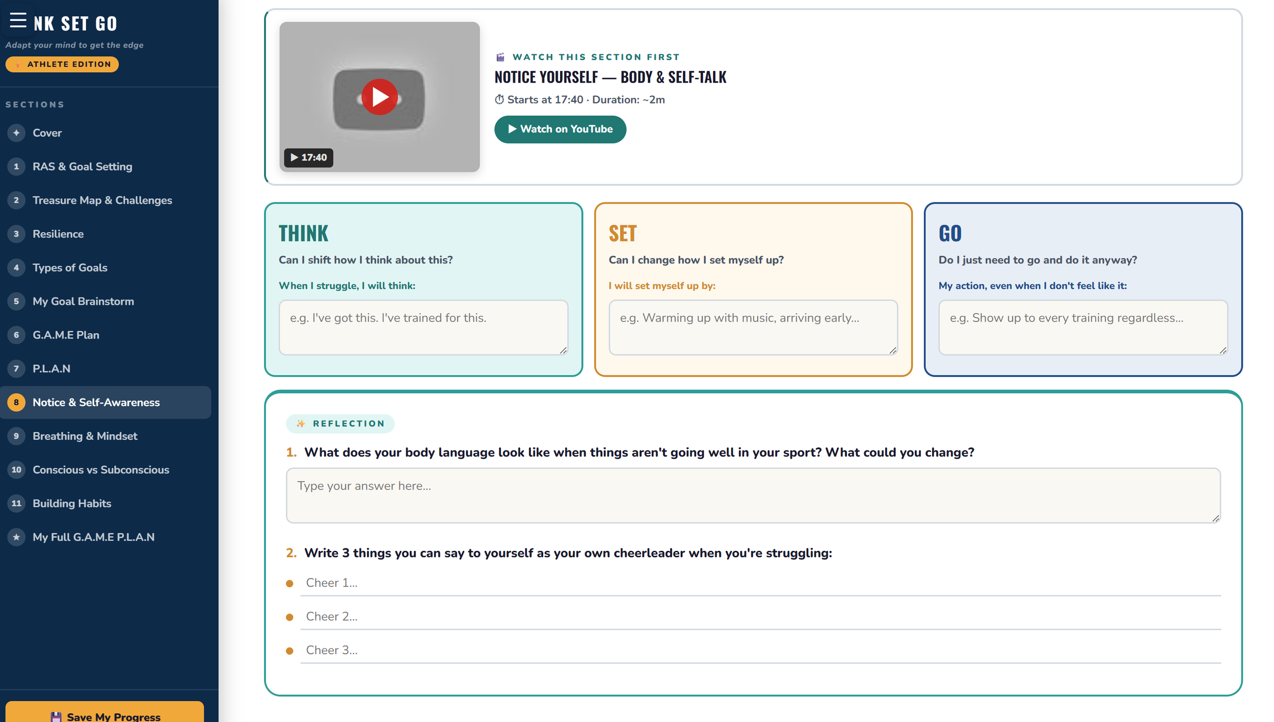
Task: Grab the THINK text box corner handle
Action: tap(563, 350)
